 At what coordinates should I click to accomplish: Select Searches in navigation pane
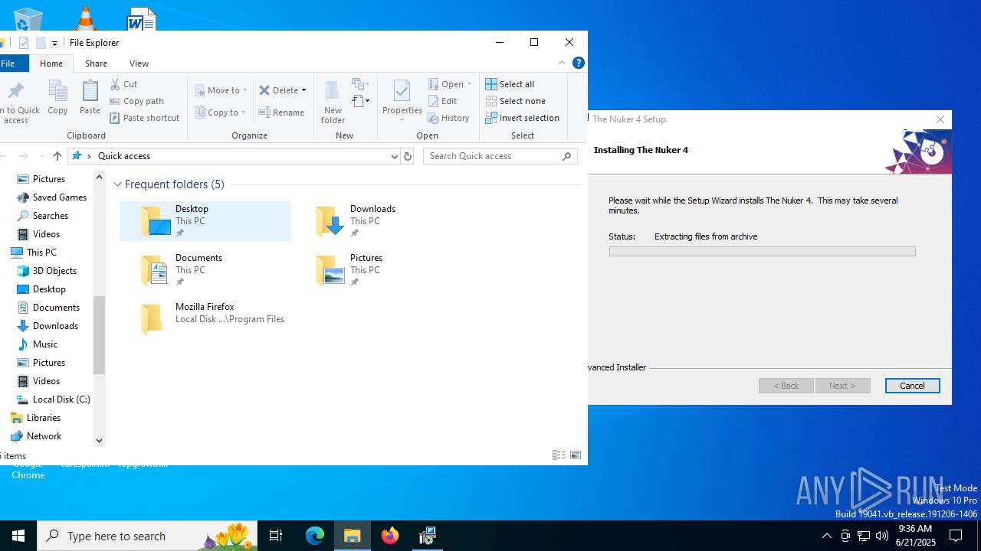[51, 216]
